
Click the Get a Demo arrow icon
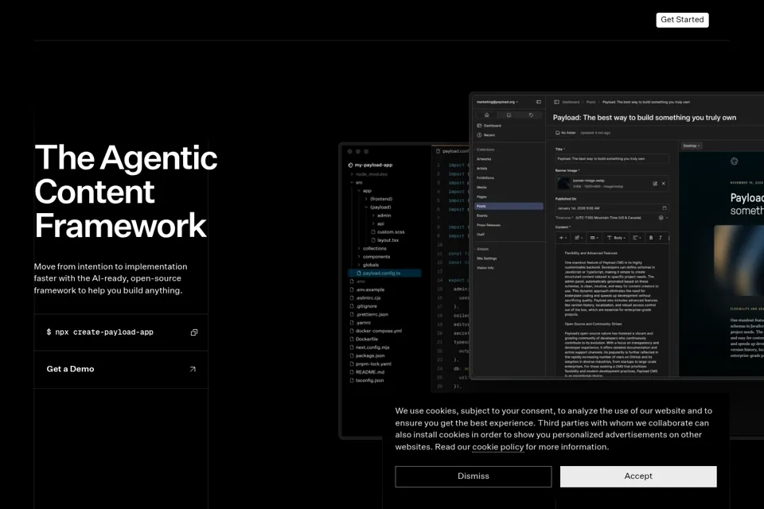[x=193, y=369]
